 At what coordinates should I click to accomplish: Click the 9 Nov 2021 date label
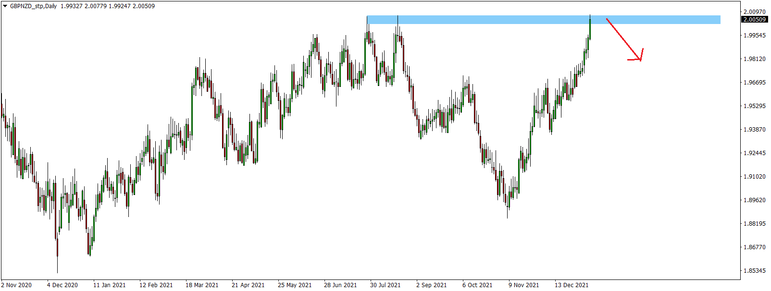524,285
